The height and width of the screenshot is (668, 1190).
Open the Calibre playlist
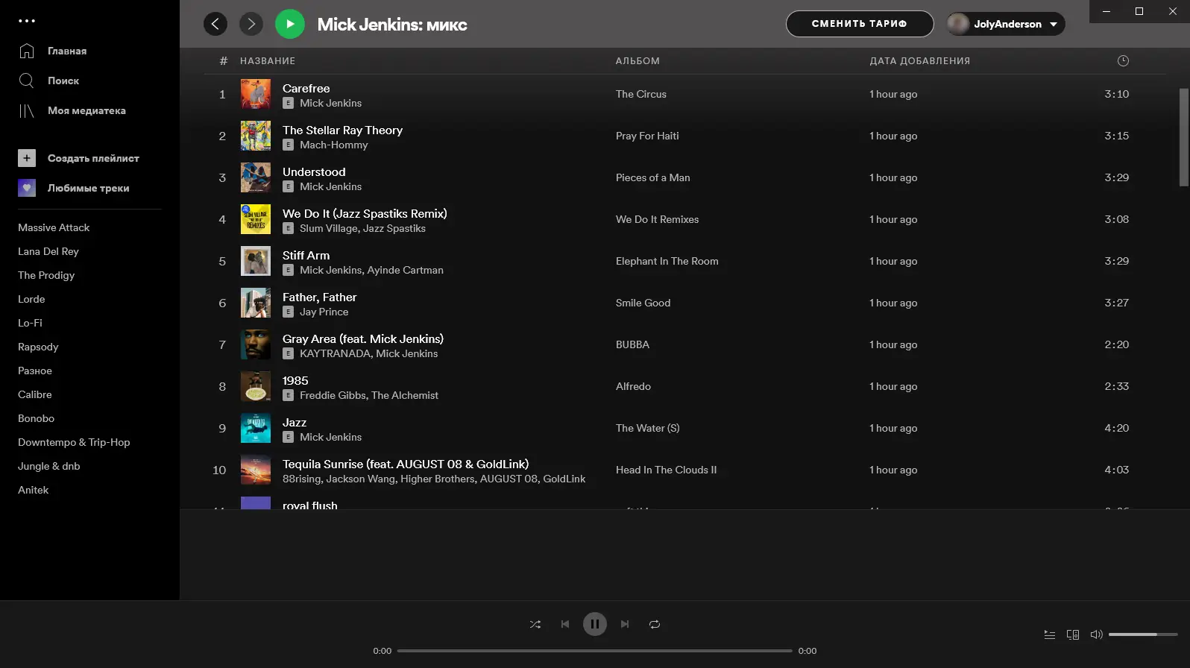[35, 394]
